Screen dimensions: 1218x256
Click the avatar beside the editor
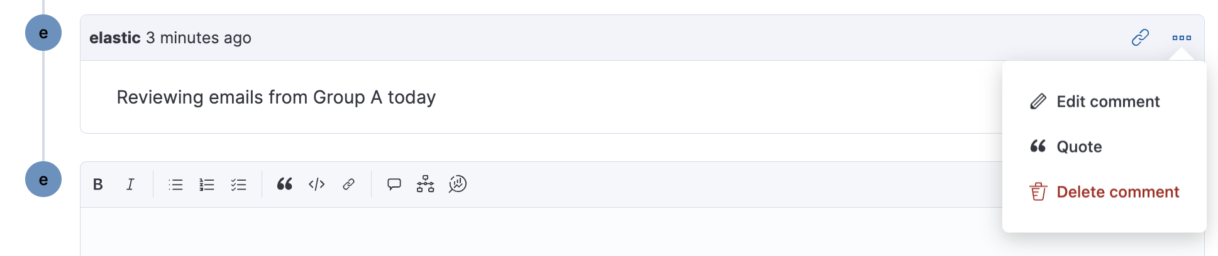point(43,179)
